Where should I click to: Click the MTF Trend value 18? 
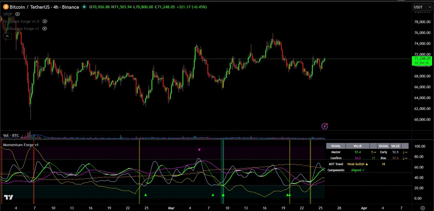(x=383, y=164)
